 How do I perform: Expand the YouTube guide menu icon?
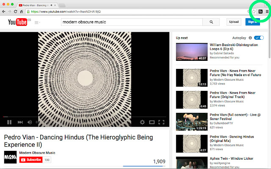click(37, 22)
